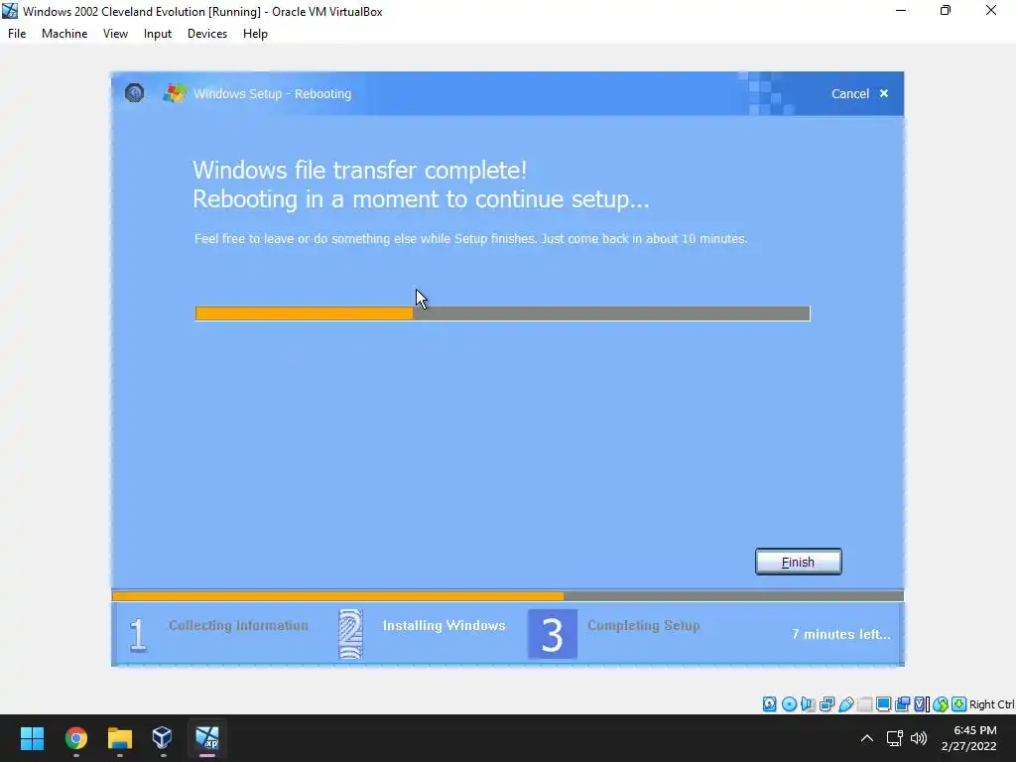This screenshot has width=1016, height=762.
Task: Open VirtualBox Manager from the taskbar
Action: 162,738
